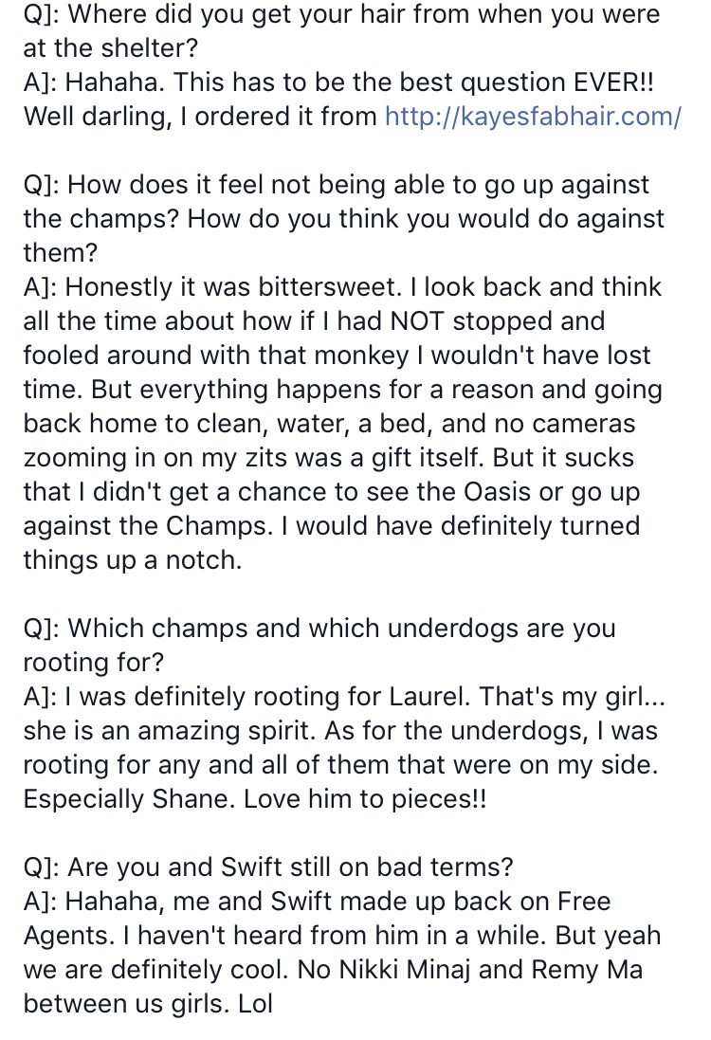Click the "everything happens for a reason" line
The height and width of the screenshot is (1040, 711).
point(342,390)
